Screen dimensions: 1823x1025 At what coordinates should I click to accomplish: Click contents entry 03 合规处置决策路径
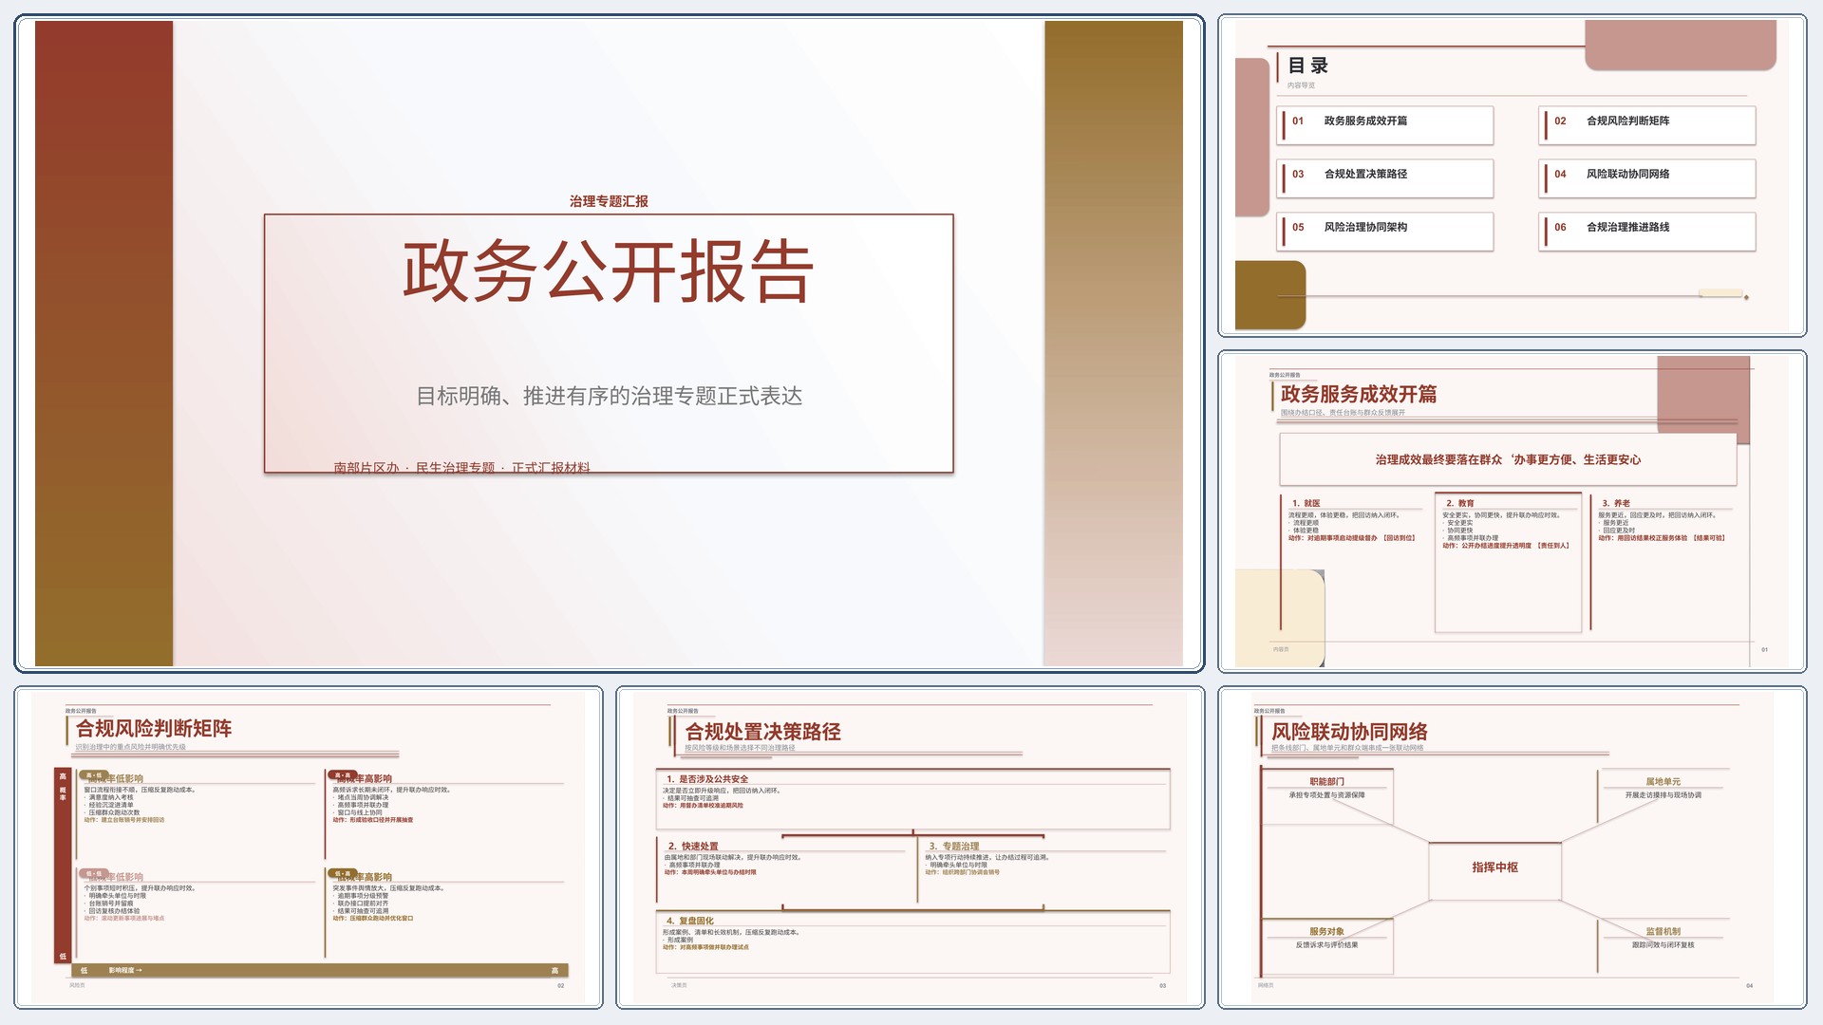(x=1385, y=178)
